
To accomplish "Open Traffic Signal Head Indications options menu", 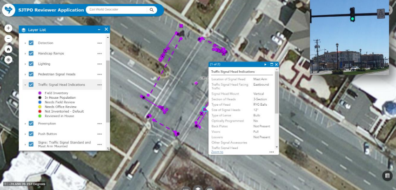I will (x=100, y=85).
